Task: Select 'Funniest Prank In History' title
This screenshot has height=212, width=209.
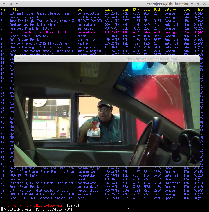Action: pos(31,28)
